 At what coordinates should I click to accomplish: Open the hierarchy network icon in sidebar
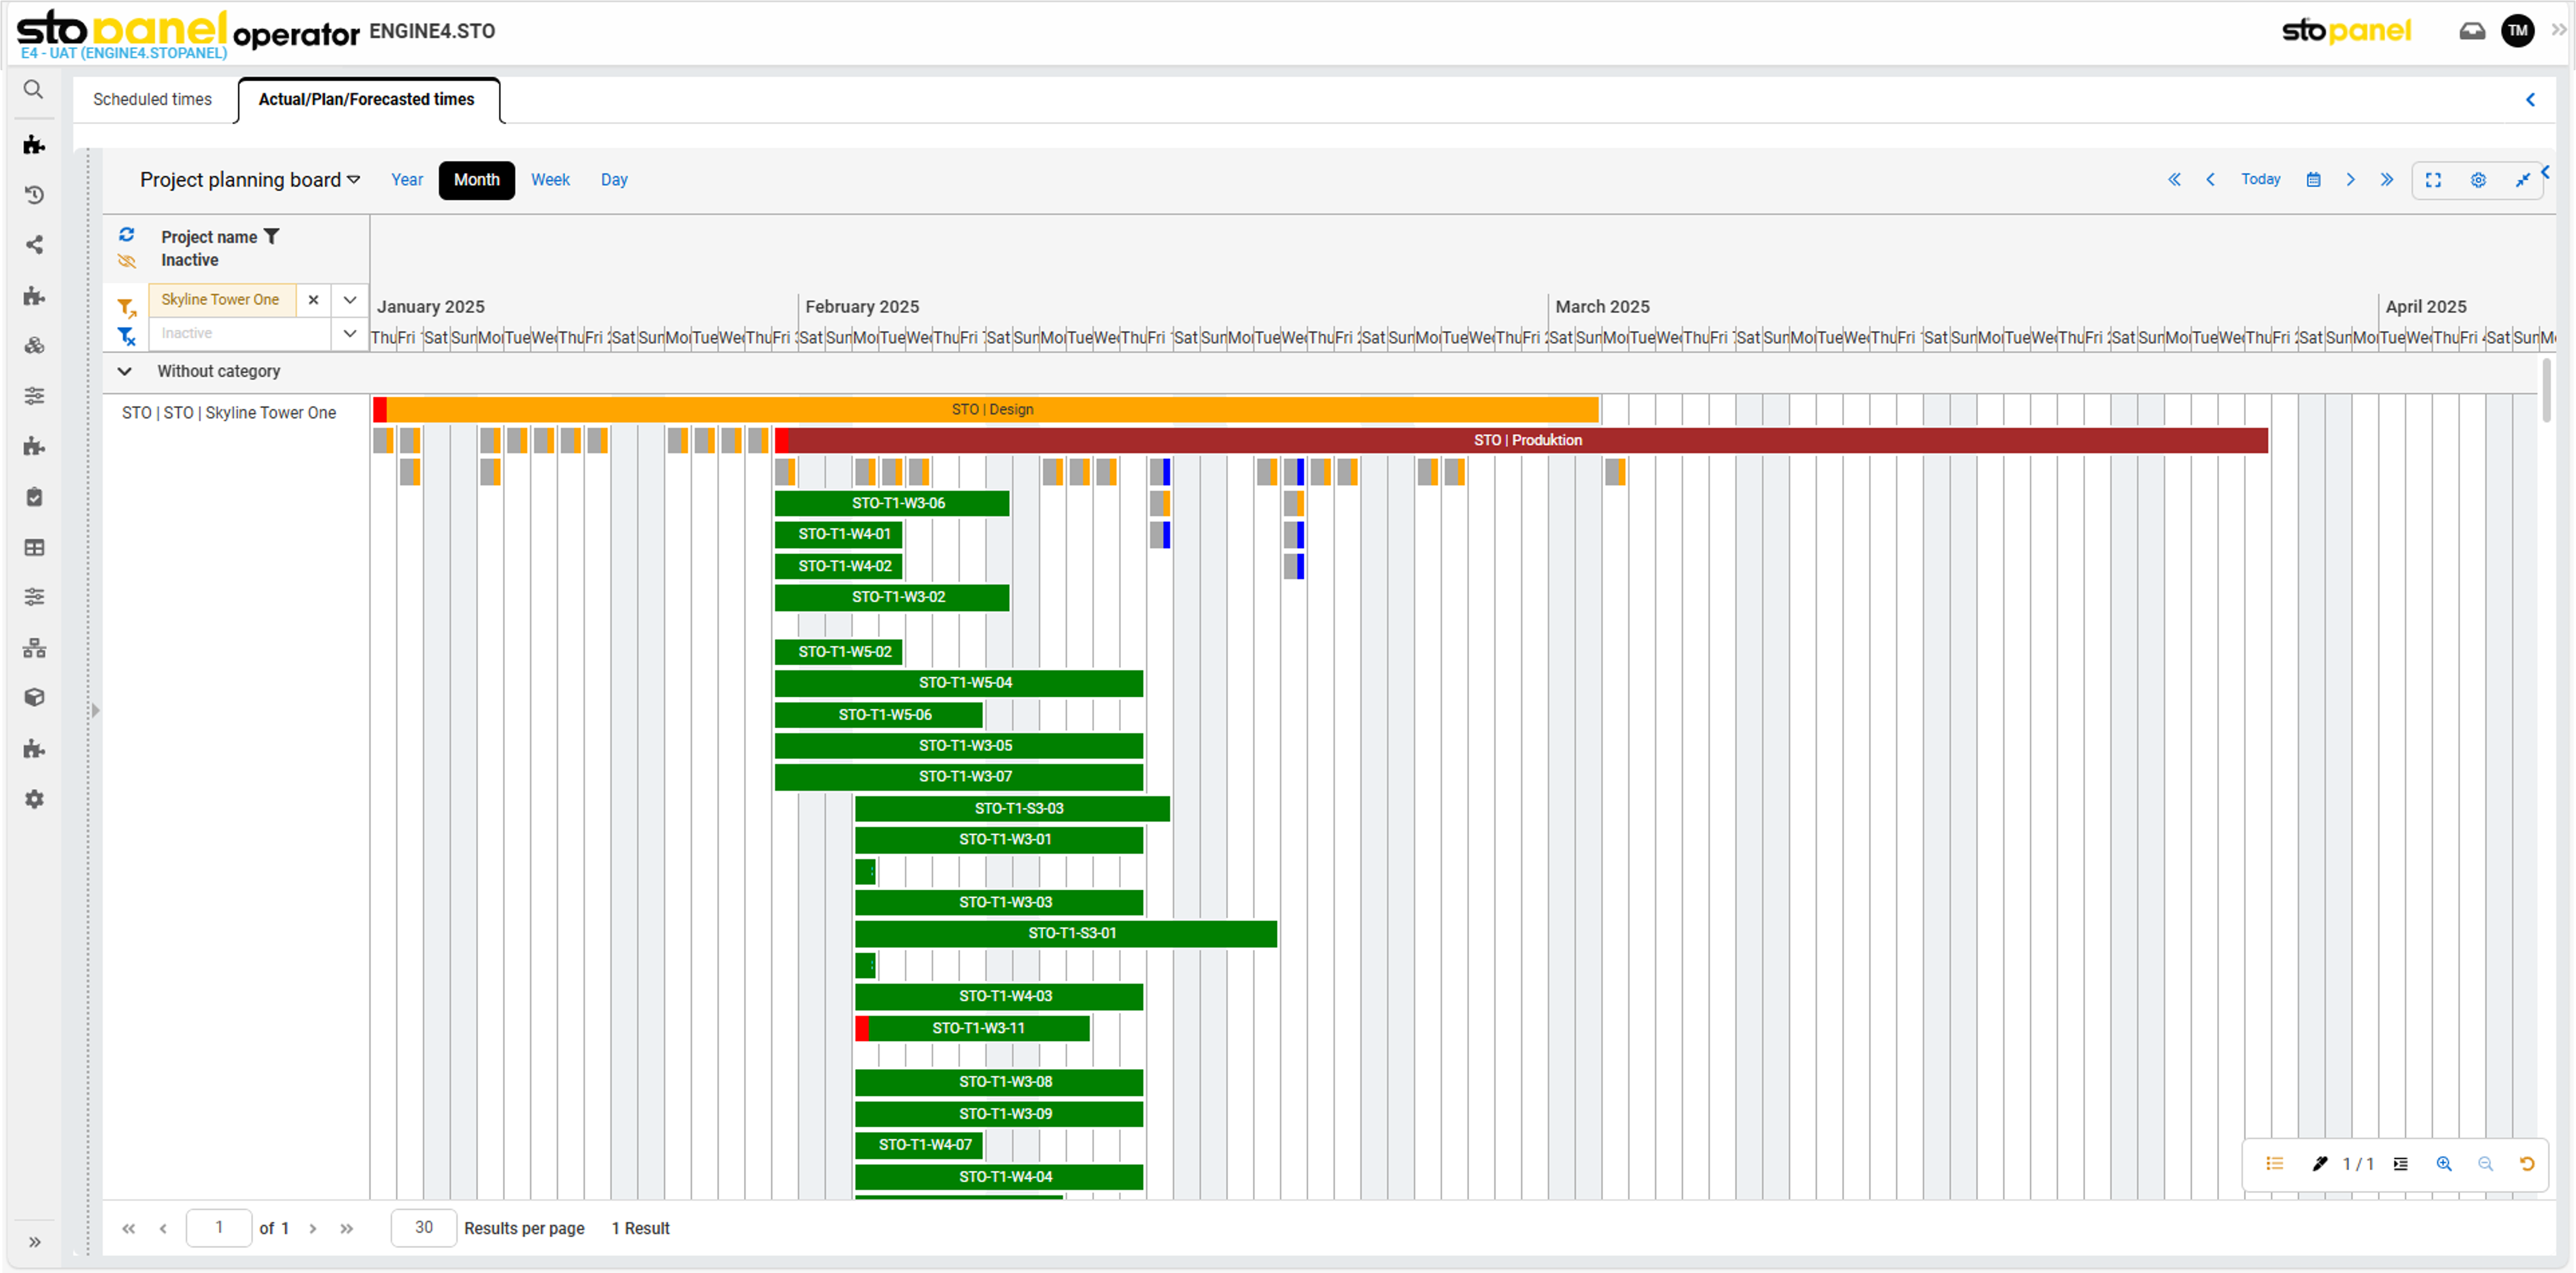coord(34,648)
